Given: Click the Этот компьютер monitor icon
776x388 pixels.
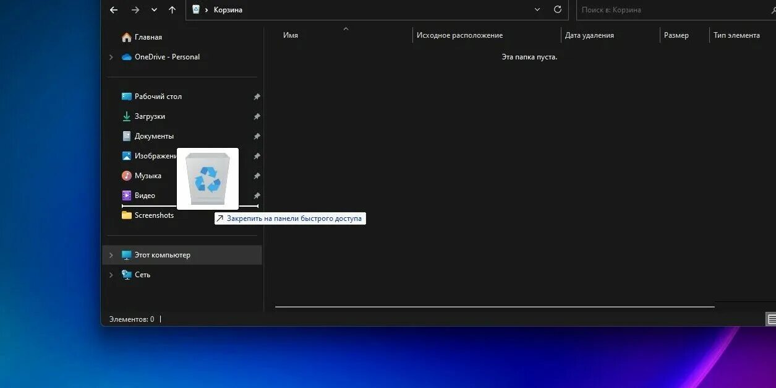Looking at the screenshot, I should (x=127, y=255).
